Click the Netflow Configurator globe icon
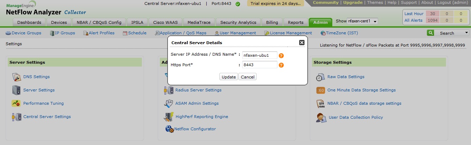The height and width of the screenshot is (145, 471). pyautogui.click(x=169, y=129)
